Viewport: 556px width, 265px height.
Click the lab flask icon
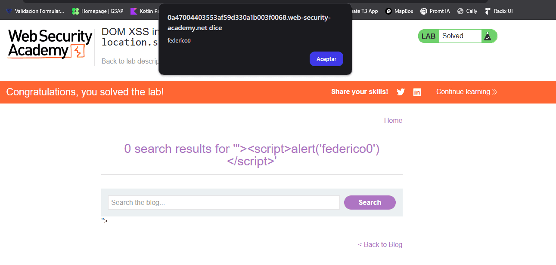pos(488,37)
